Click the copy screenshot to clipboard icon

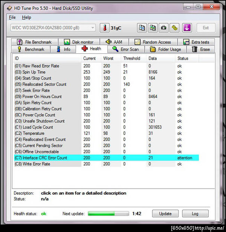tap(153, 28)
